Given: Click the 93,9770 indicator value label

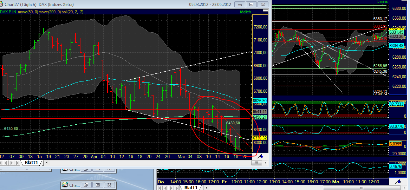Looking at the screenshot, I should pyautogui.click(x=396, y=126).
